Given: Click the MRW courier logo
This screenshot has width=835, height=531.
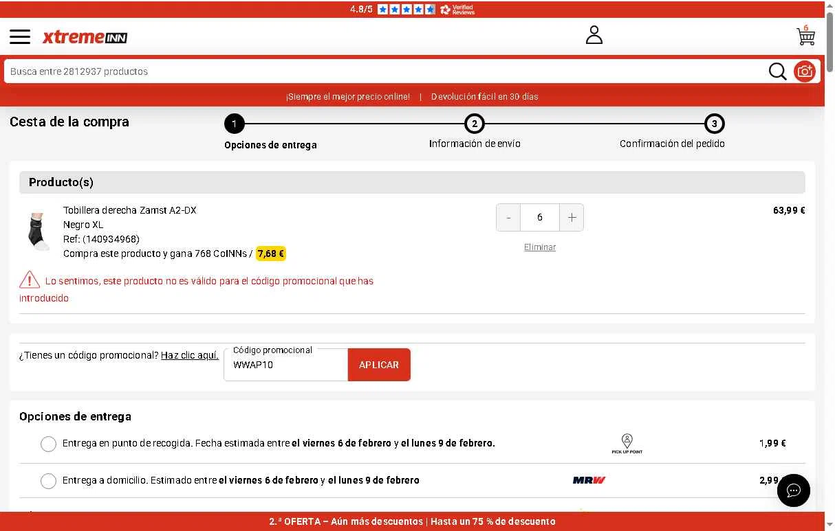Looking at the screenshot, I should point(589,480).
